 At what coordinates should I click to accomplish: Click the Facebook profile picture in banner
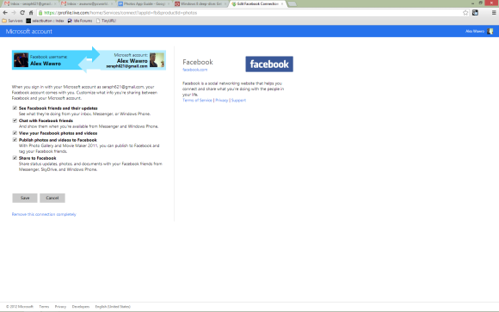click(21, 60)
